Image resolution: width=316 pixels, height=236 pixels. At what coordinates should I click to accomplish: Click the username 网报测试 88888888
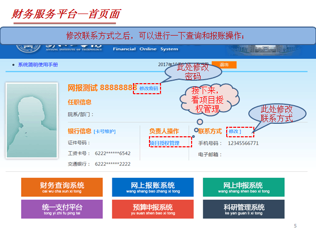click(x=102, y=88)
